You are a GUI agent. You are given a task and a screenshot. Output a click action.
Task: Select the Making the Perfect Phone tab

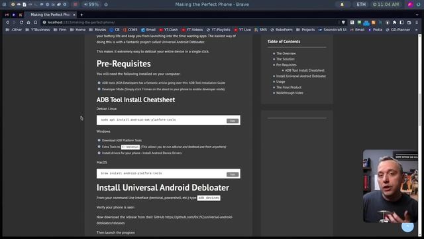tap(50, 15)
